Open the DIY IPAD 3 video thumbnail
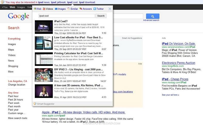 tap(44, 75)
